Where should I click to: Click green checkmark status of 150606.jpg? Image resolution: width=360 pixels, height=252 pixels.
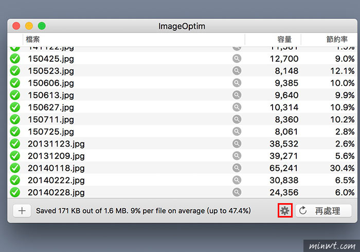point(15,83)
